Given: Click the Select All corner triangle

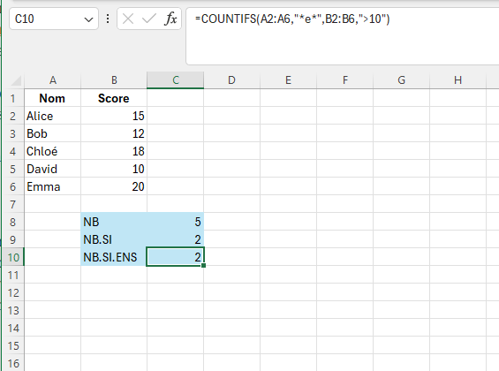Looking at the screenshot, I should tap(16, 80).
